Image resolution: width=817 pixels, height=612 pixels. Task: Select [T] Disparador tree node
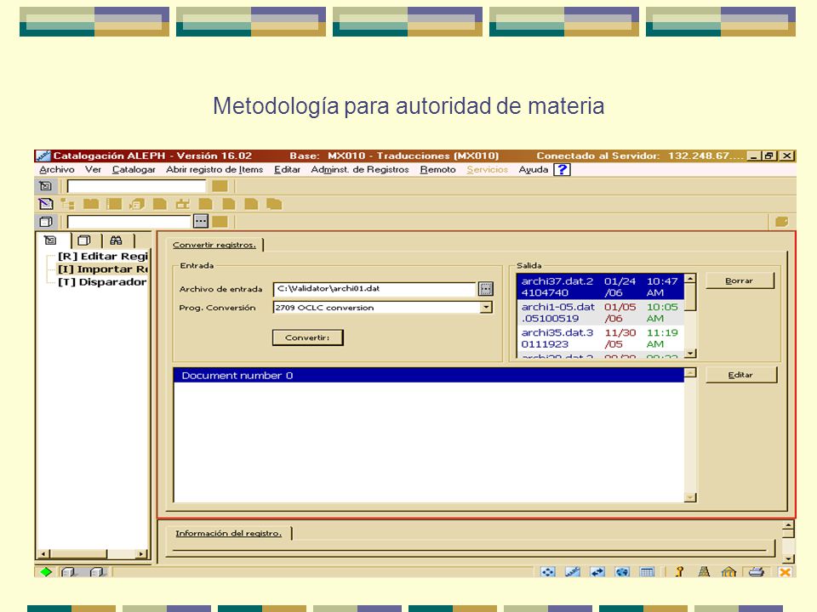(102, 282)
